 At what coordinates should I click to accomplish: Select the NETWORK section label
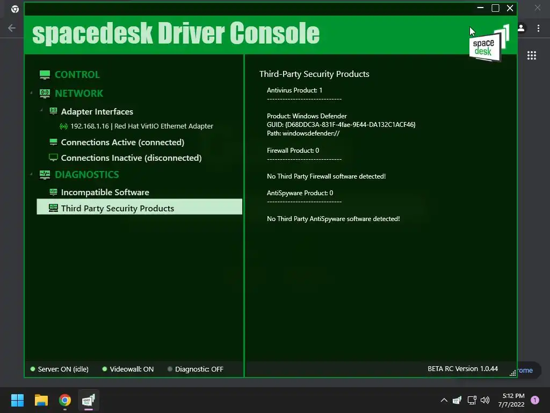point(79,94)
